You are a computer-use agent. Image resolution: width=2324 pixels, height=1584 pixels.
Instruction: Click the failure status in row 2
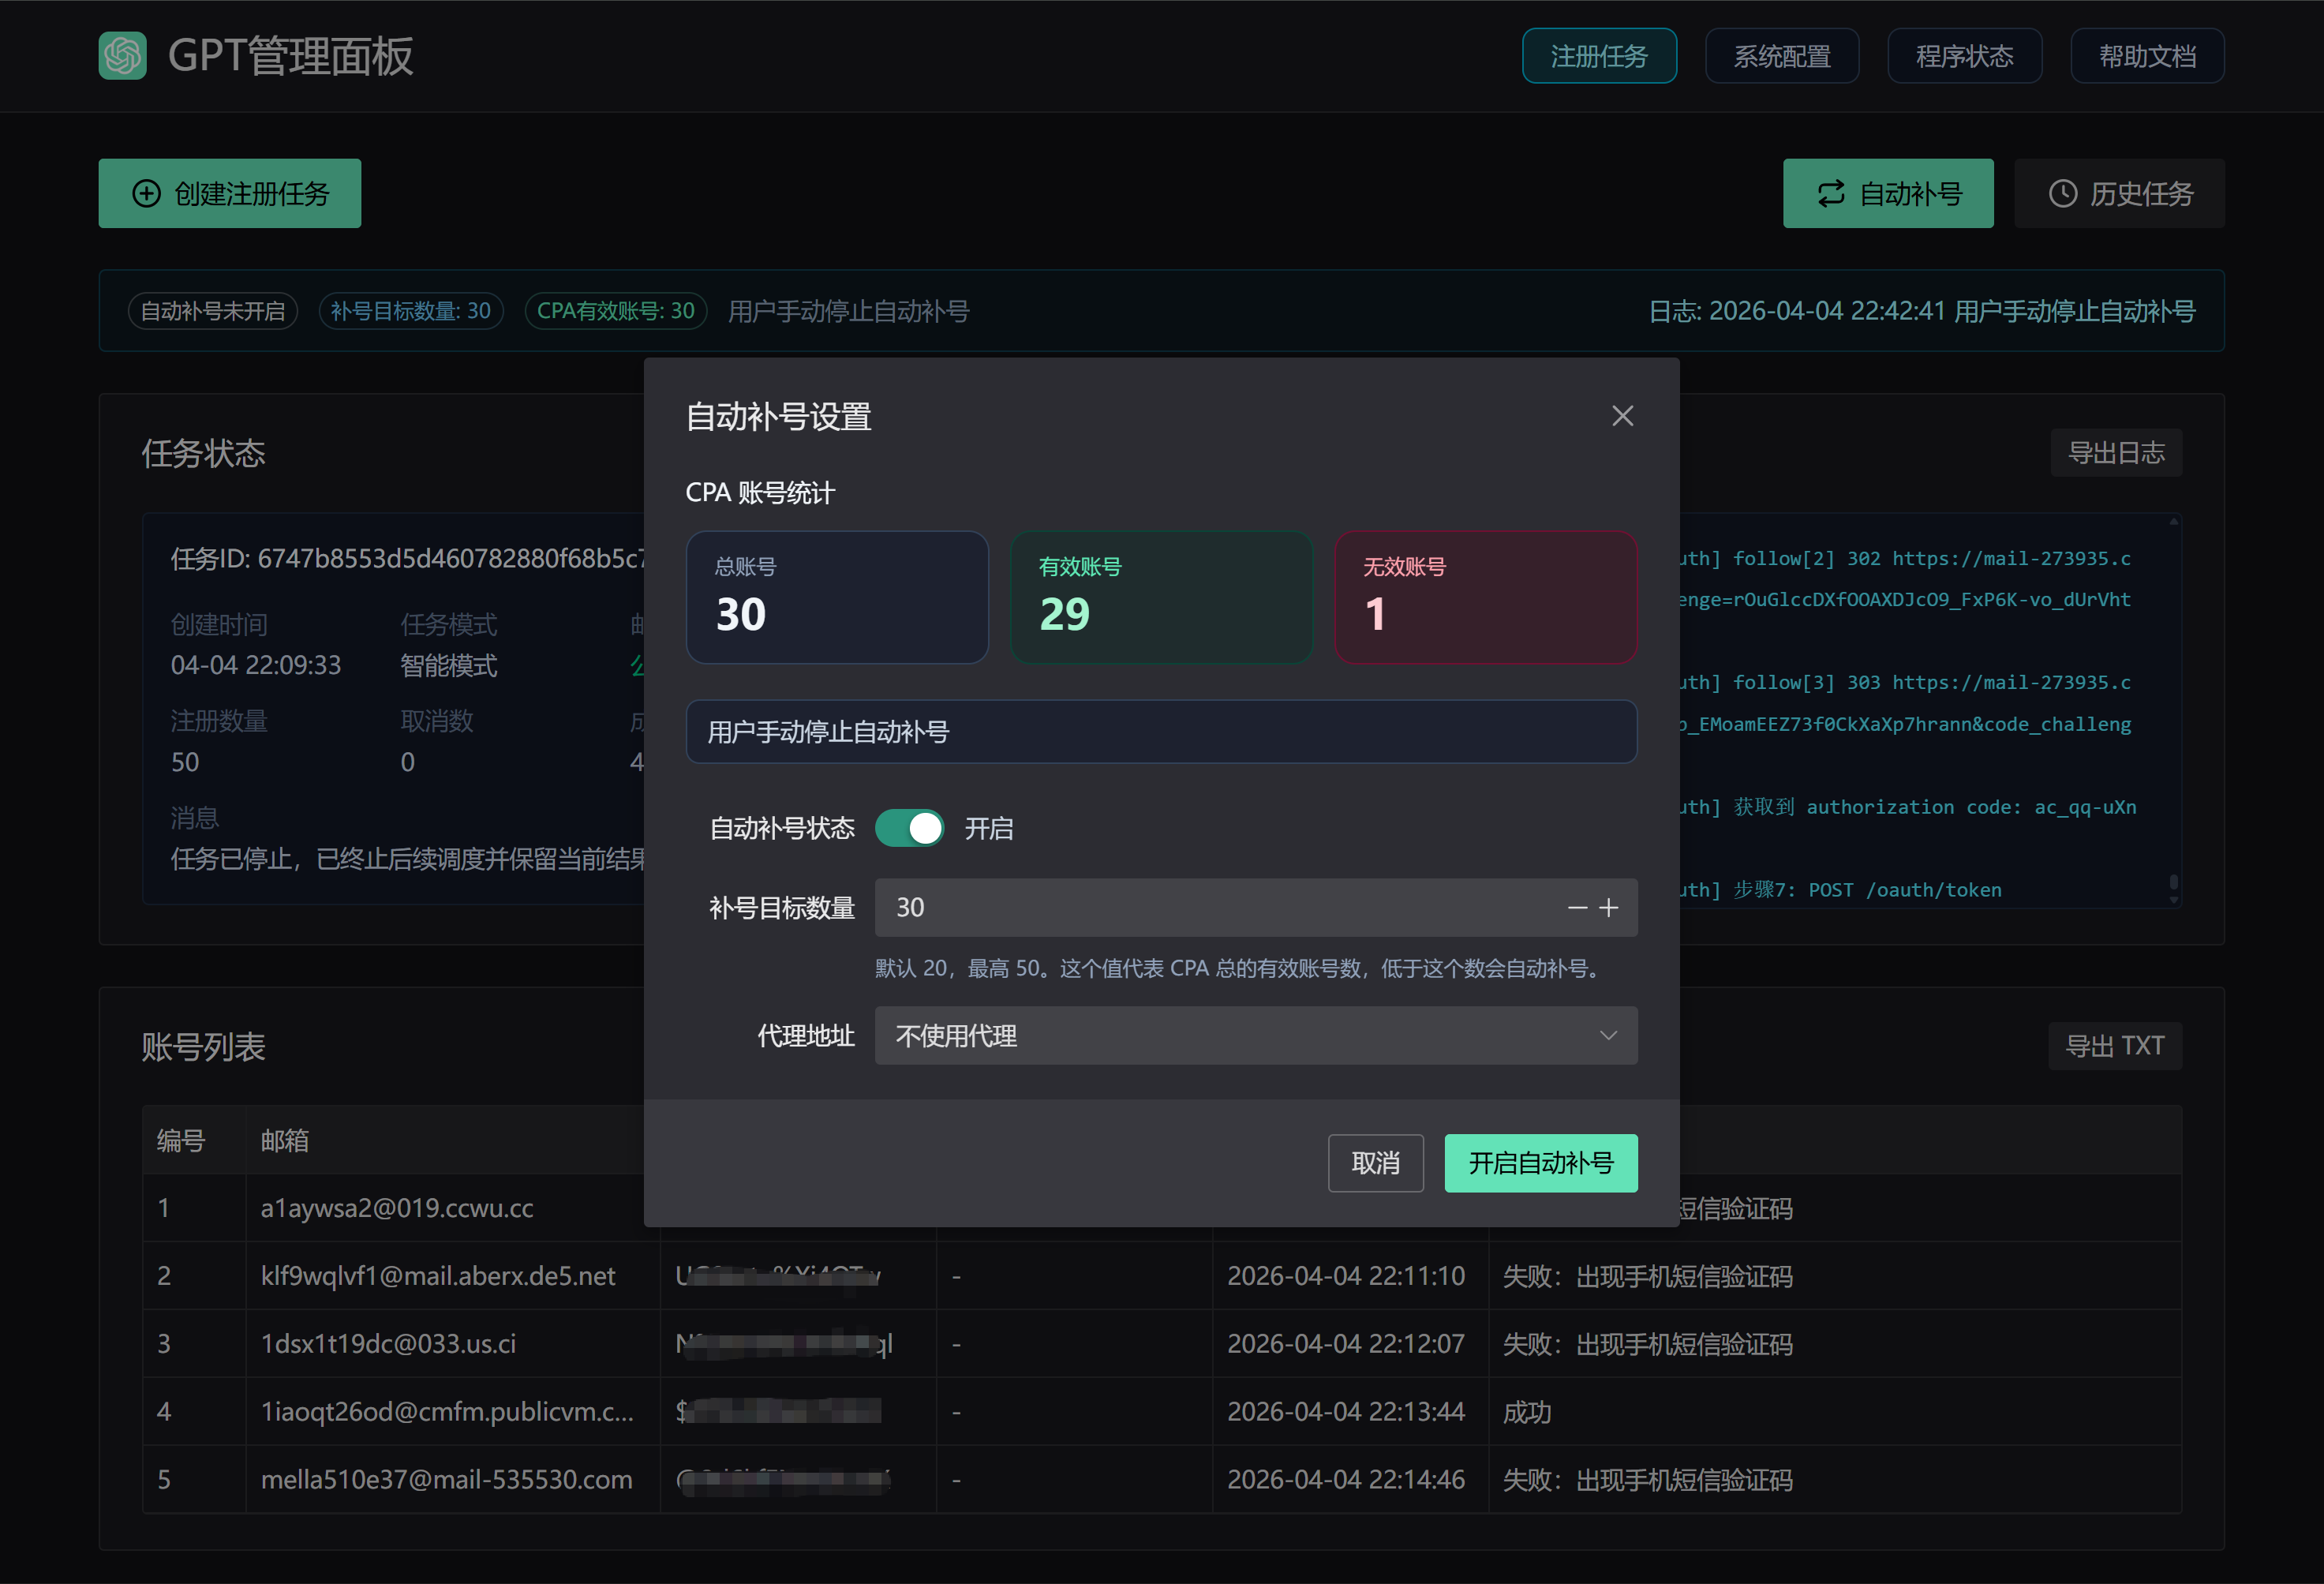(x=1648, y=1276)
